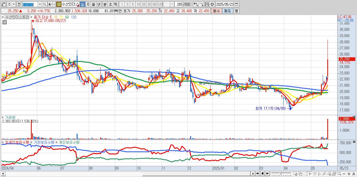Click the zoom magnifier icon at bottom
Viewport: 357px width, 177px height.
(x=339, y=174)
